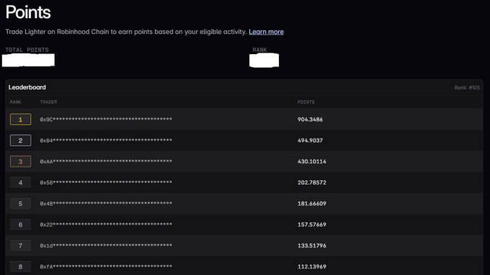490x275 pixels.
Task: Click the rank 4 badge
Action: (20, 183)
